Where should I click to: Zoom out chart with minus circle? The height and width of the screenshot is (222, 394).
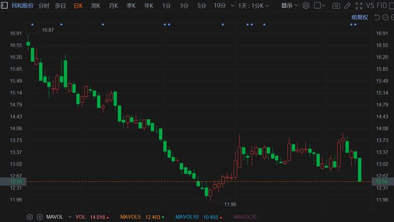pyautogui.click(x=385, y=17)
